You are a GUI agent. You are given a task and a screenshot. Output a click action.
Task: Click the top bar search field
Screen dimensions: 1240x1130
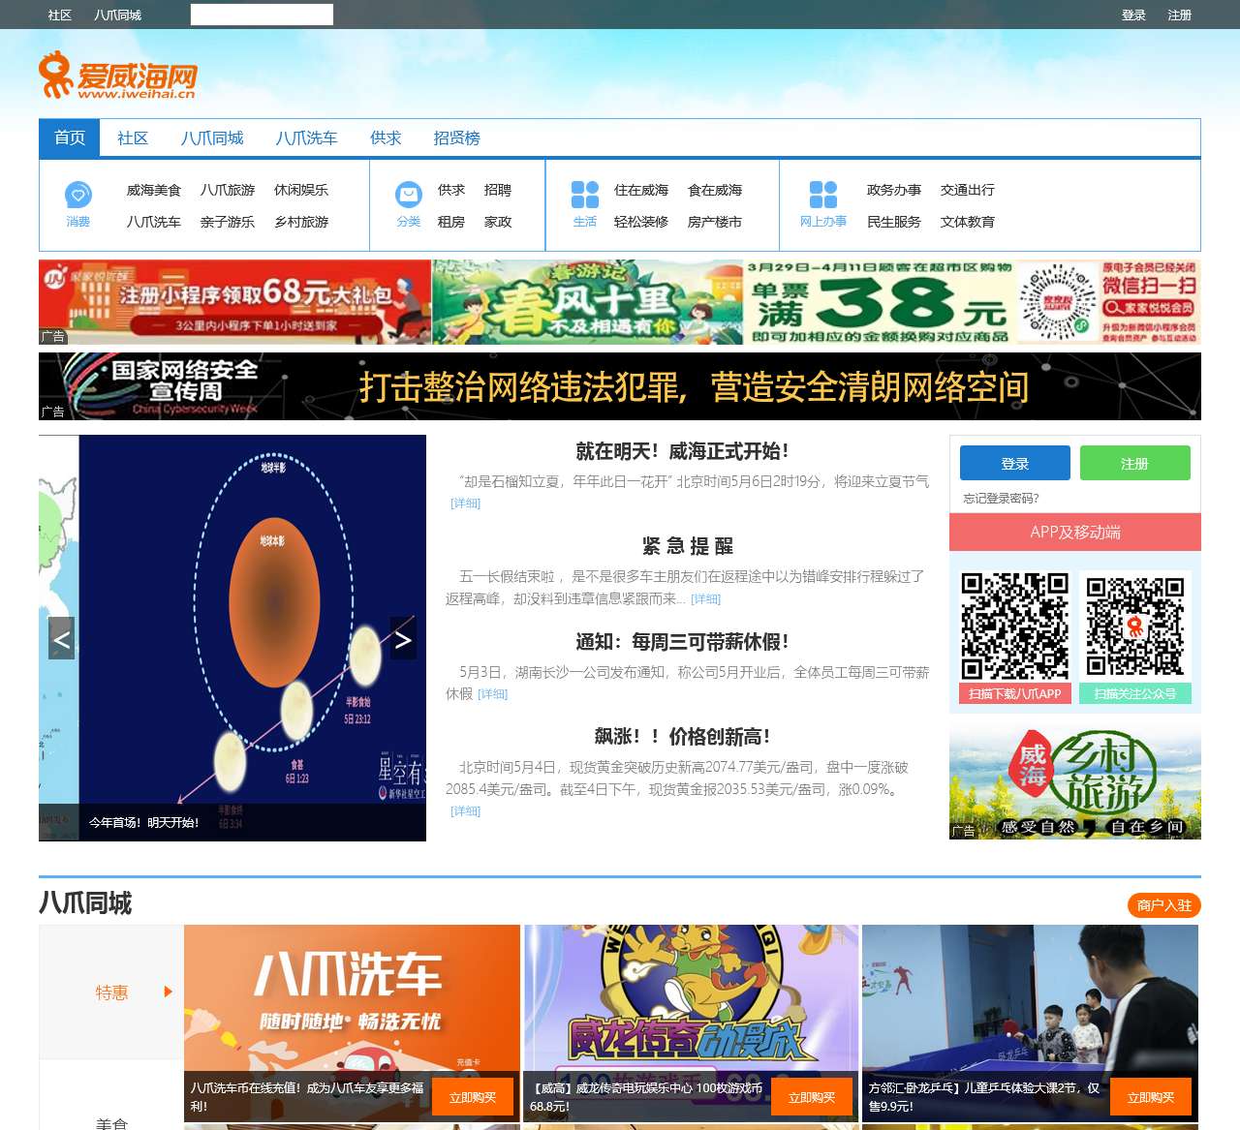pos(262,15)
